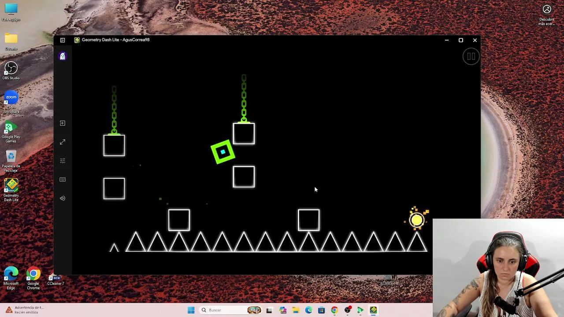This screenshot has width=564, height=317.
Task: Minimize the Geometry Dash Lite window
Action: [x=447, y=40]
